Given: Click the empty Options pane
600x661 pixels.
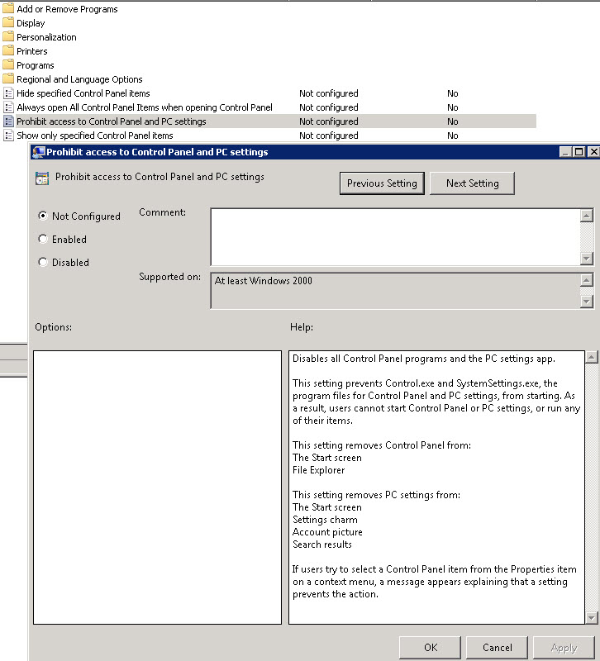Looking at the screenshot, I should [x=157, y=487].
